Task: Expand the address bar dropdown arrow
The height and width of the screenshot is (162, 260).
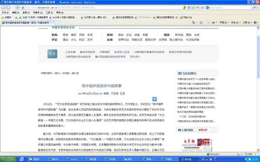Action: click(x=188, y=8)
